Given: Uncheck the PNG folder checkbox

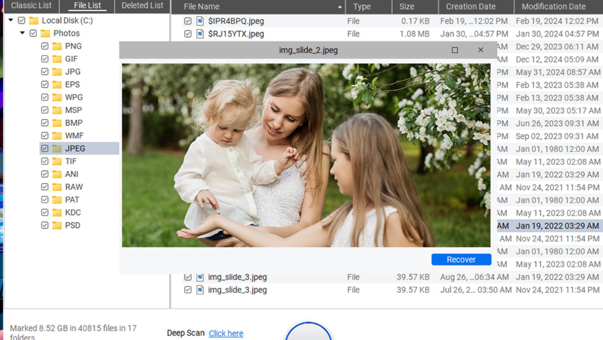Looking at the screenshot, I should tap(45, 46).
